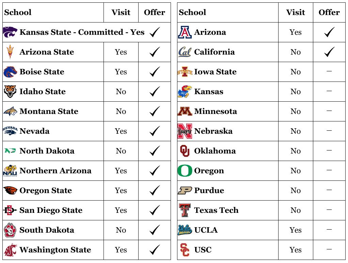Click the right table's Visit column header

295,13
